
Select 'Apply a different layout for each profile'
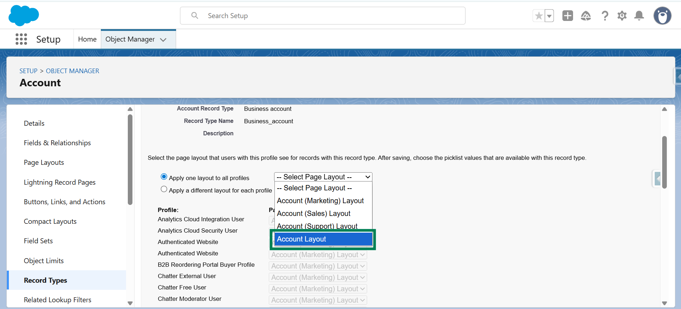pos(164,189)
